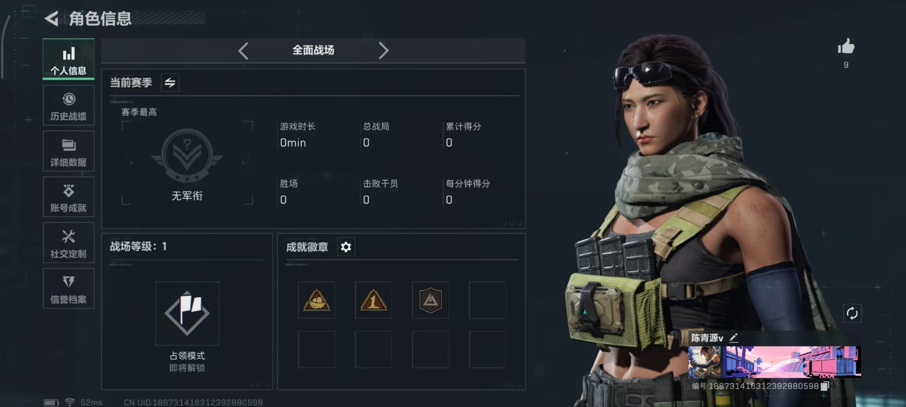Screen dimensions: 906x407
Task: Switch to next mode with right chevron
Action: 383,50
